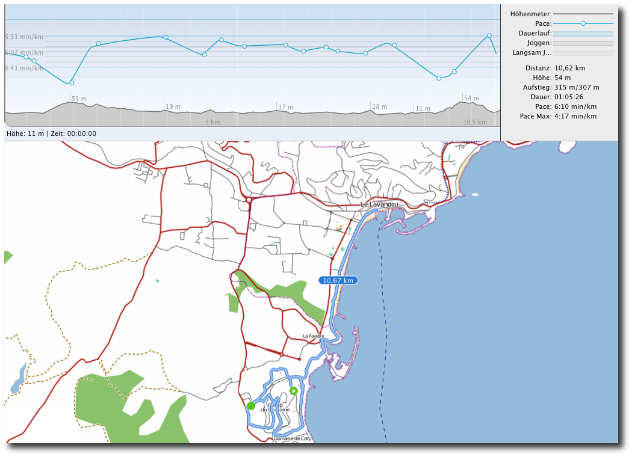Screen dimensions: 632x457
Task: Click the Pace legend line with circle
Action: click(x=583, y=24)
